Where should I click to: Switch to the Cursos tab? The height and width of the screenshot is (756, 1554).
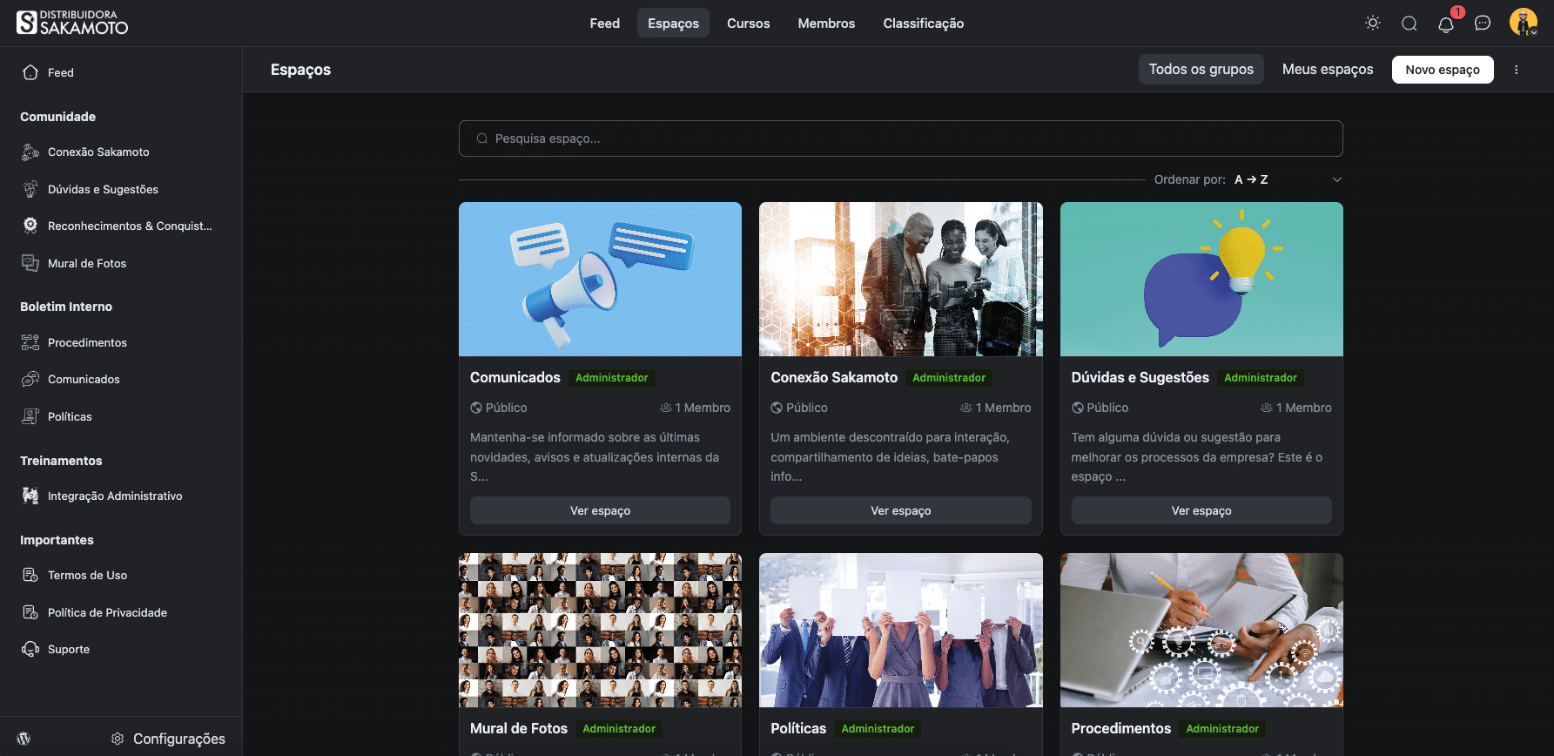point(748,24)
